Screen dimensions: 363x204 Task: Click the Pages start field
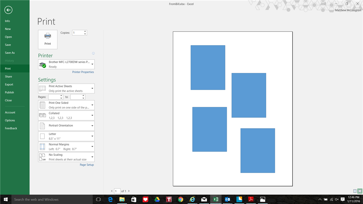(54, 97)
